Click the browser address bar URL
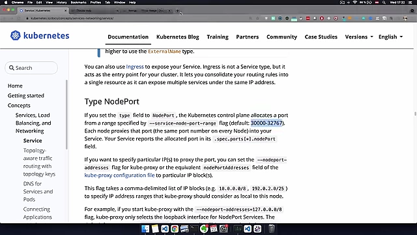The width and height of the screenshot is (417, 235). pyautogui.click(x=72, y=18)
